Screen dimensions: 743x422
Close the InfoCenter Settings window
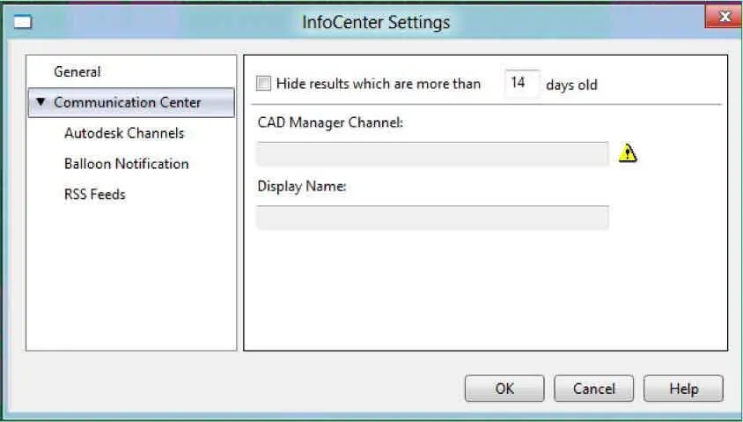click(x=725, y=17)
